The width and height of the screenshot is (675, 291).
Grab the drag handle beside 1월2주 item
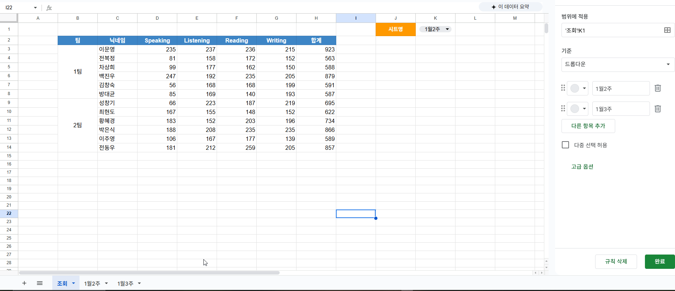click(x=563, y=88)
